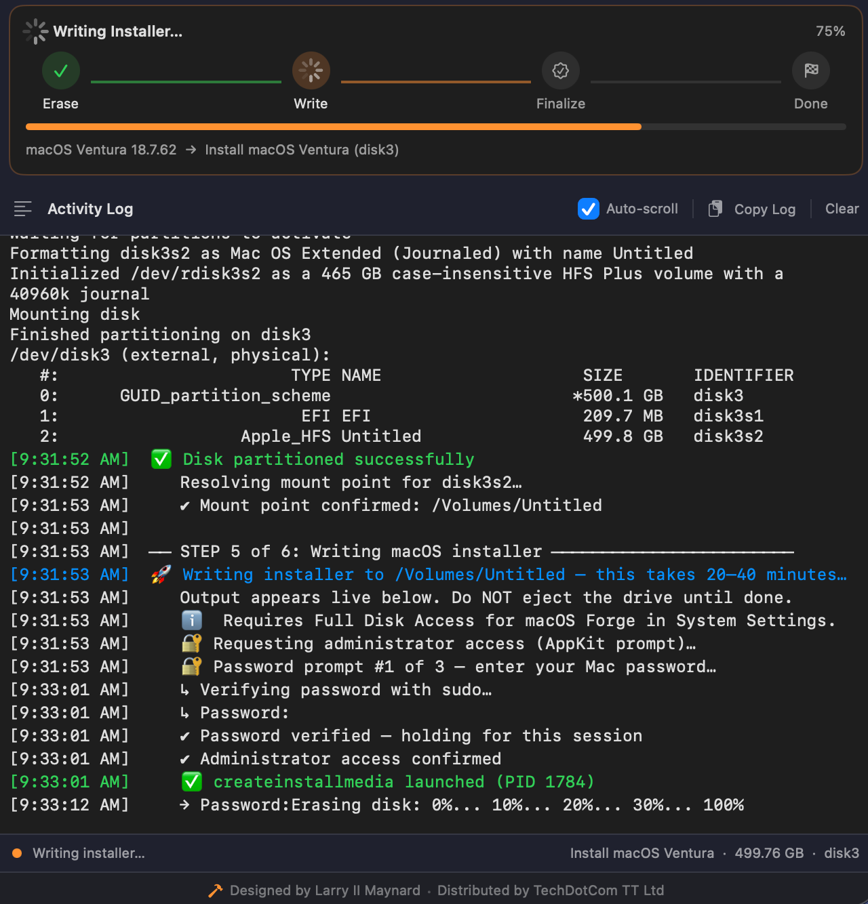Click the Erase step checkmark icon

tap(61, 70)
